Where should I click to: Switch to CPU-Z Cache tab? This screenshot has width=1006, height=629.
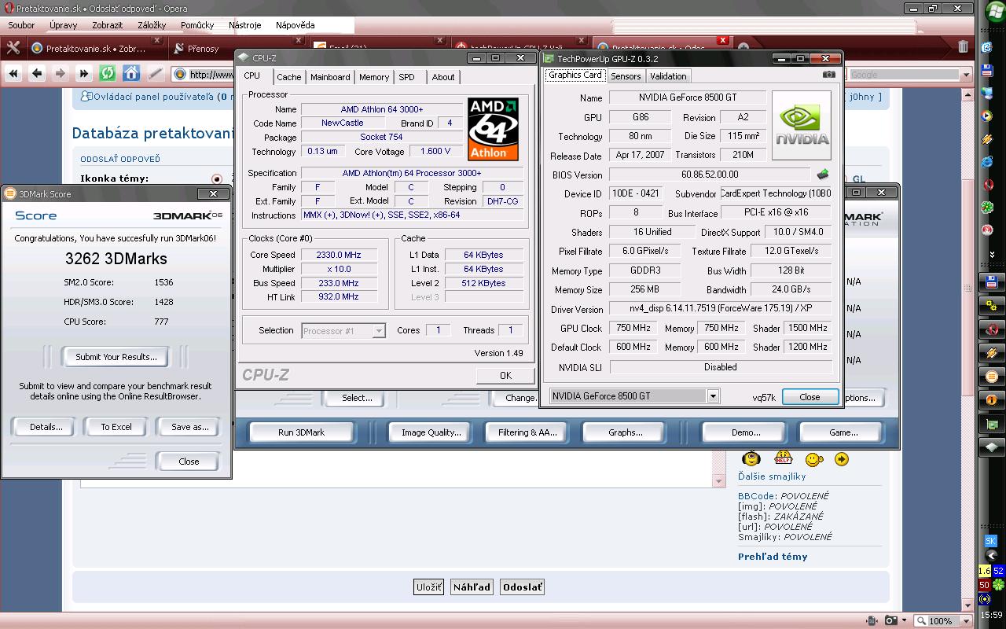pyautogui.click(x=288, y=77)
